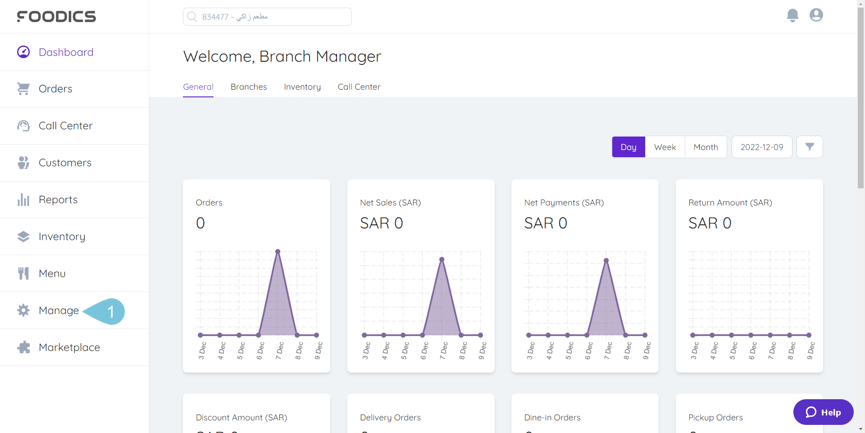Open the 2022-12-09 date picker
This screenshot has height=433, width=865.
coord(762,147)
